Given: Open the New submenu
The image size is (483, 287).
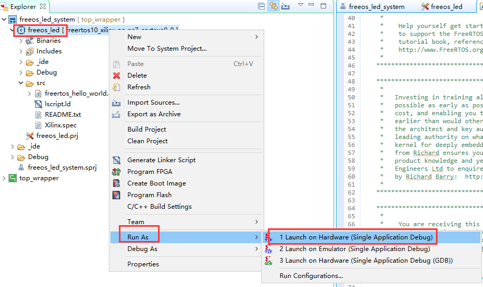Looking at the screenshot, I should pyautogui.click(x=187, y=37).
